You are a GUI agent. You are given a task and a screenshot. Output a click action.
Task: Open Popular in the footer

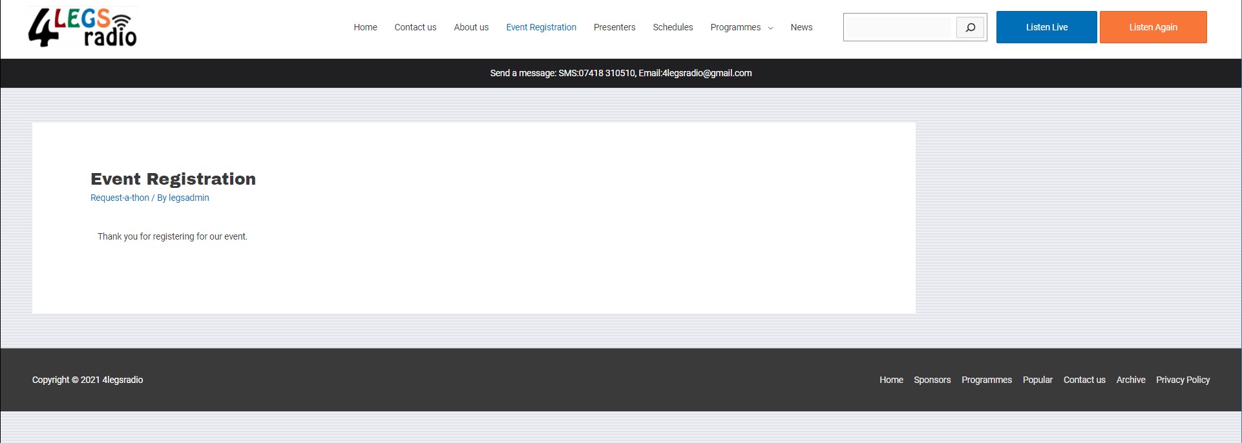[x=1037, y=380]
